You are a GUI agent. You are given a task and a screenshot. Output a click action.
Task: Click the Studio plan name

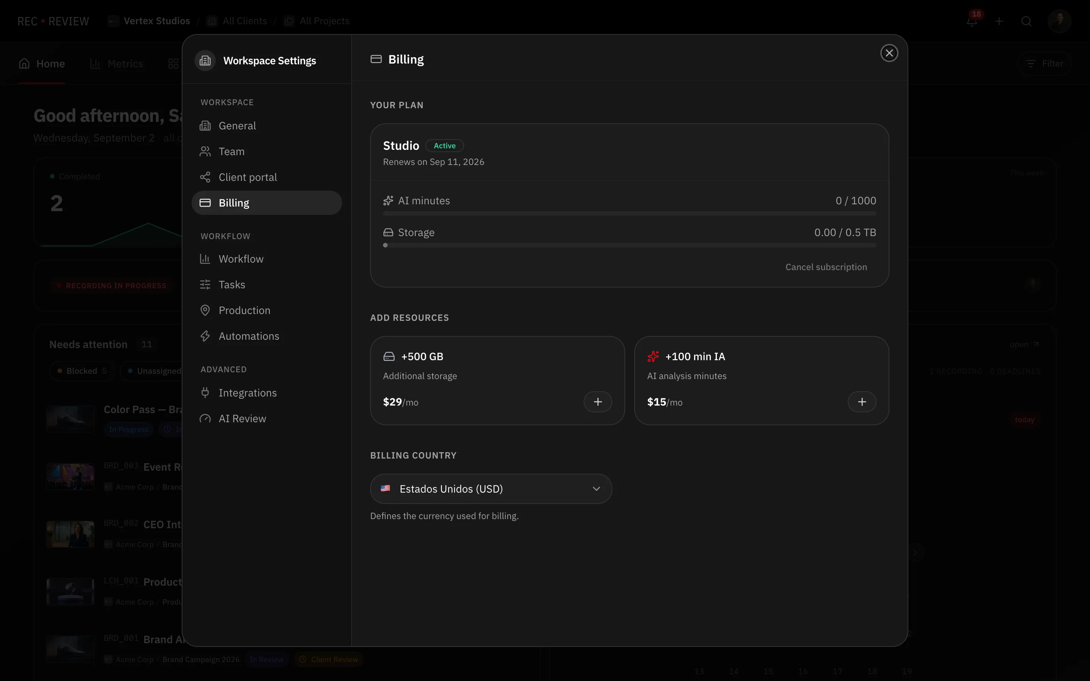tap(401, 146)
